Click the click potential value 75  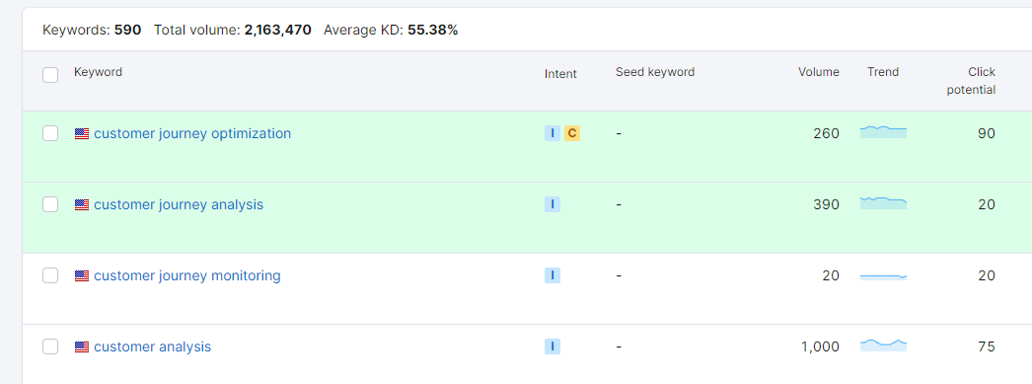tap(986, 346)
